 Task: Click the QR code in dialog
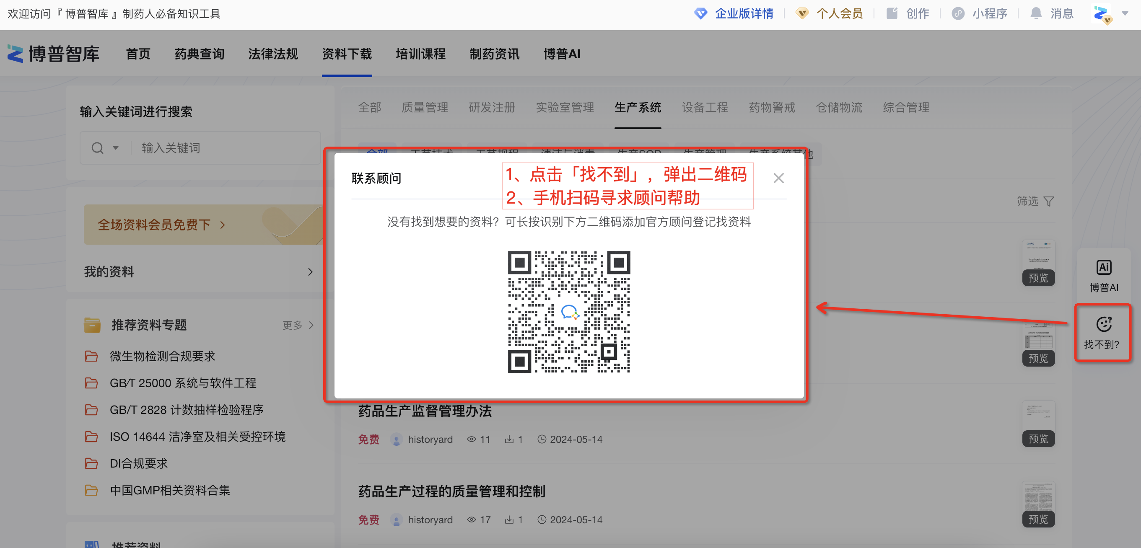(x=569, y=312)
